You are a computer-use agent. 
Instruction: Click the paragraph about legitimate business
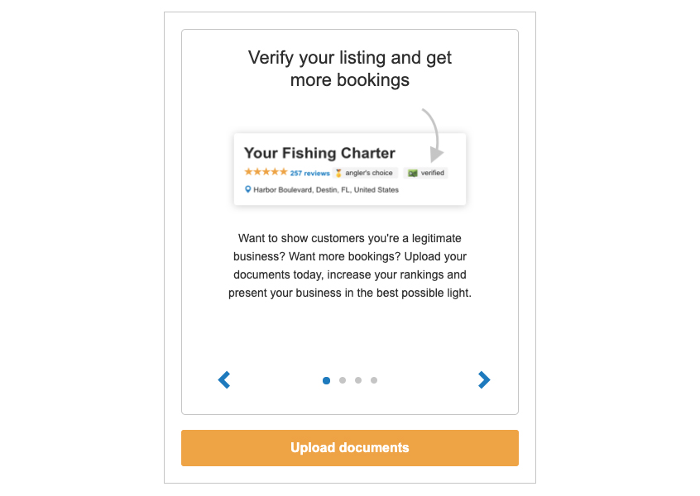click(350, 265)
